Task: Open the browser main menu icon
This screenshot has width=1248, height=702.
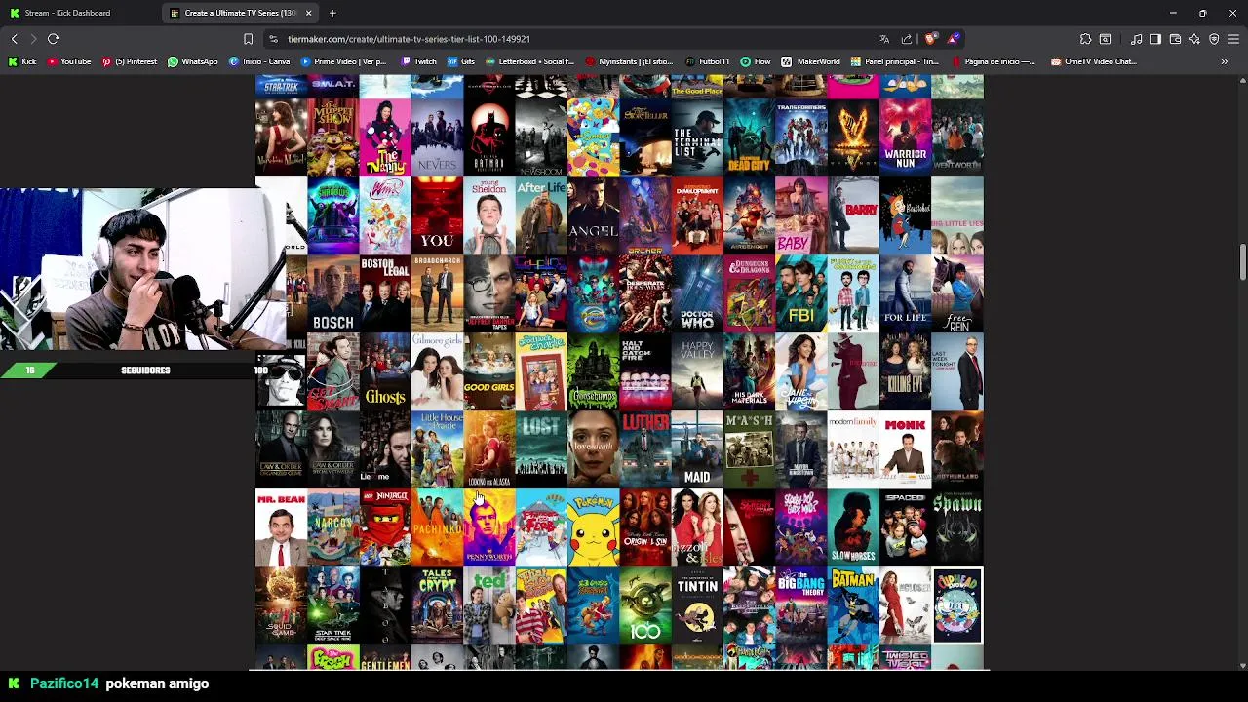Action: 1233,39
